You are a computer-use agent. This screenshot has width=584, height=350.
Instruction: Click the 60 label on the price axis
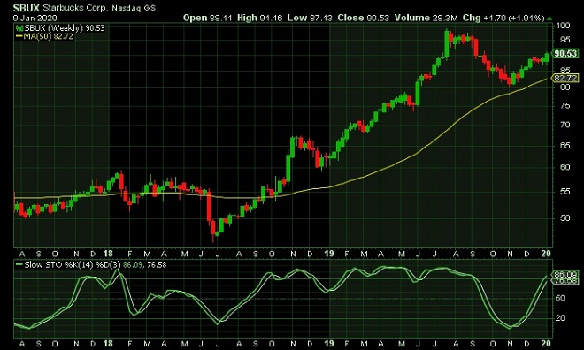(565, 167)
